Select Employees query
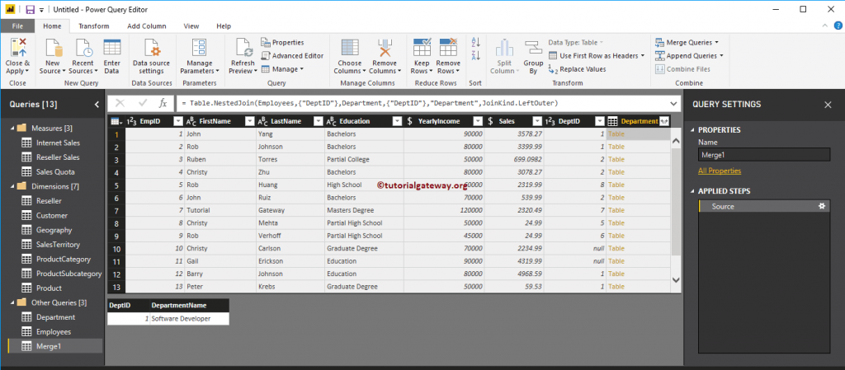 (54, 332)
